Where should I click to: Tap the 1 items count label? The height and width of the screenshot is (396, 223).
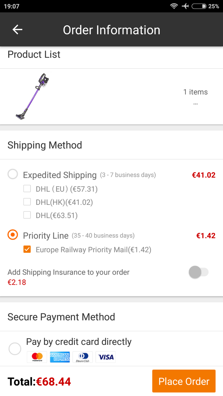195,92
